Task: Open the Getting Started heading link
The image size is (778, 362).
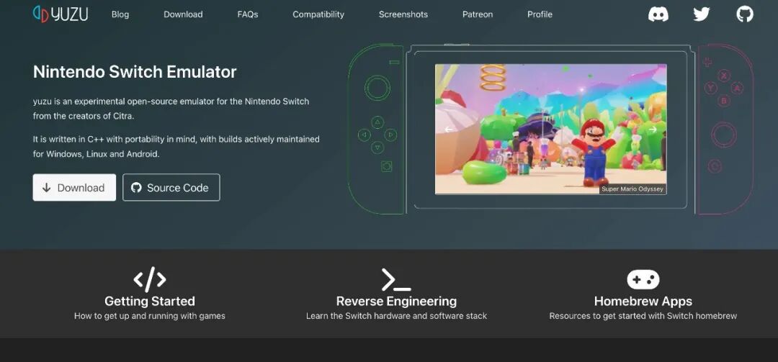Action: point(150,301)
